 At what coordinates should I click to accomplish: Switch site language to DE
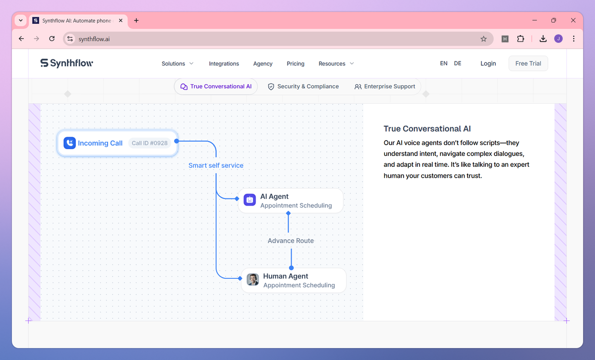point(457,63)
